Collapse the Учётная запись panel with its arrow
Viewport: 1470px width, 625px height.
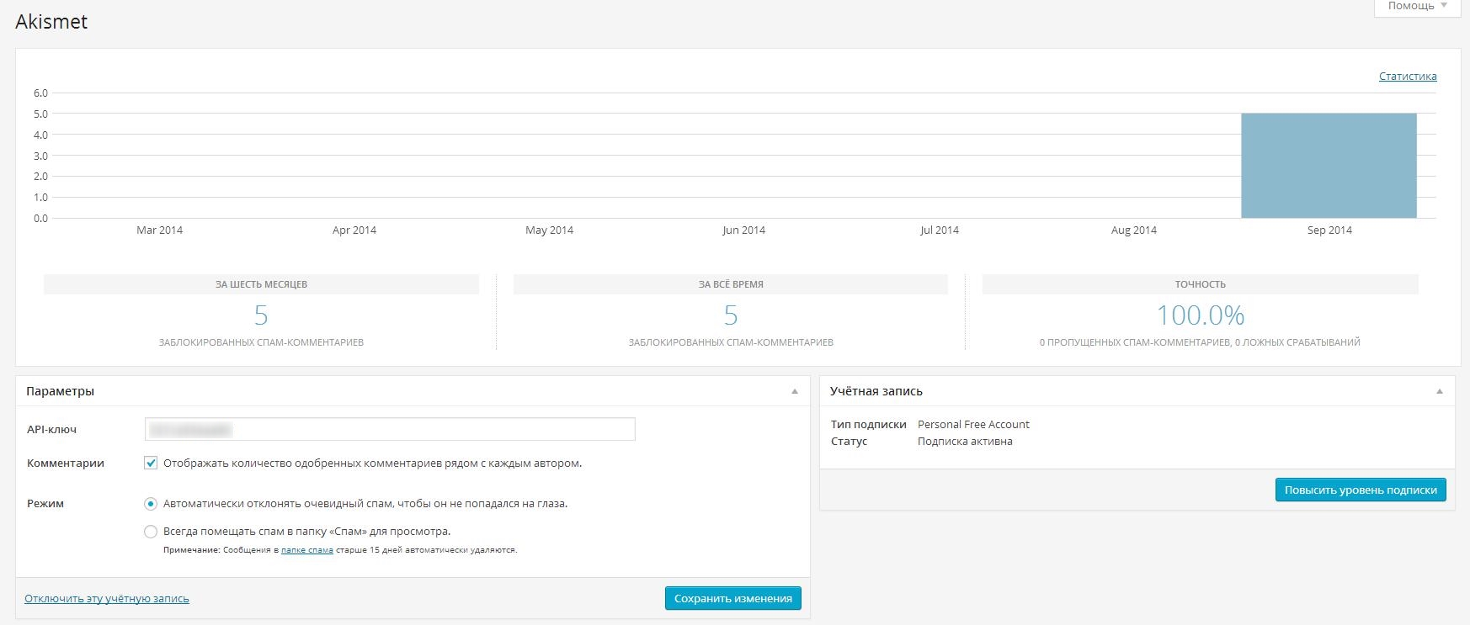[x=1439, y=391]
